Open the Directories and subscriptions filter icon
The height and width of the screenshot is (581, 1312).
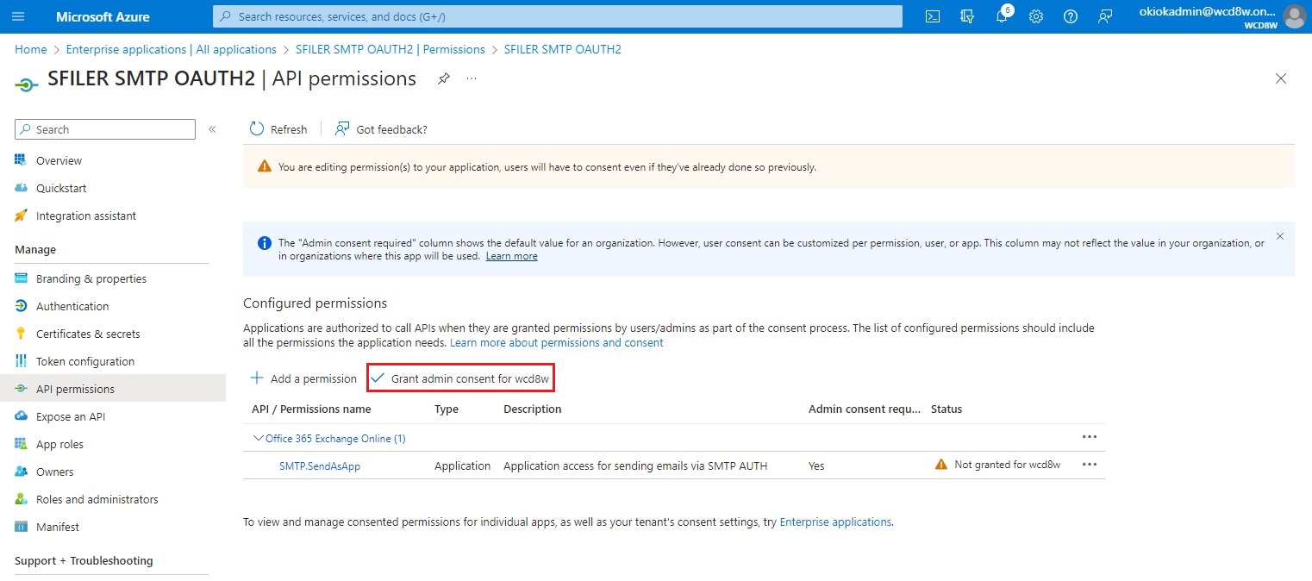966,16
